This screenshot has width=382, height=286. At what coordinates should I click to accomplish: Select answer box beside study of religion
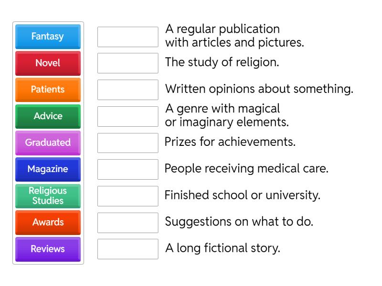point(127,63)
